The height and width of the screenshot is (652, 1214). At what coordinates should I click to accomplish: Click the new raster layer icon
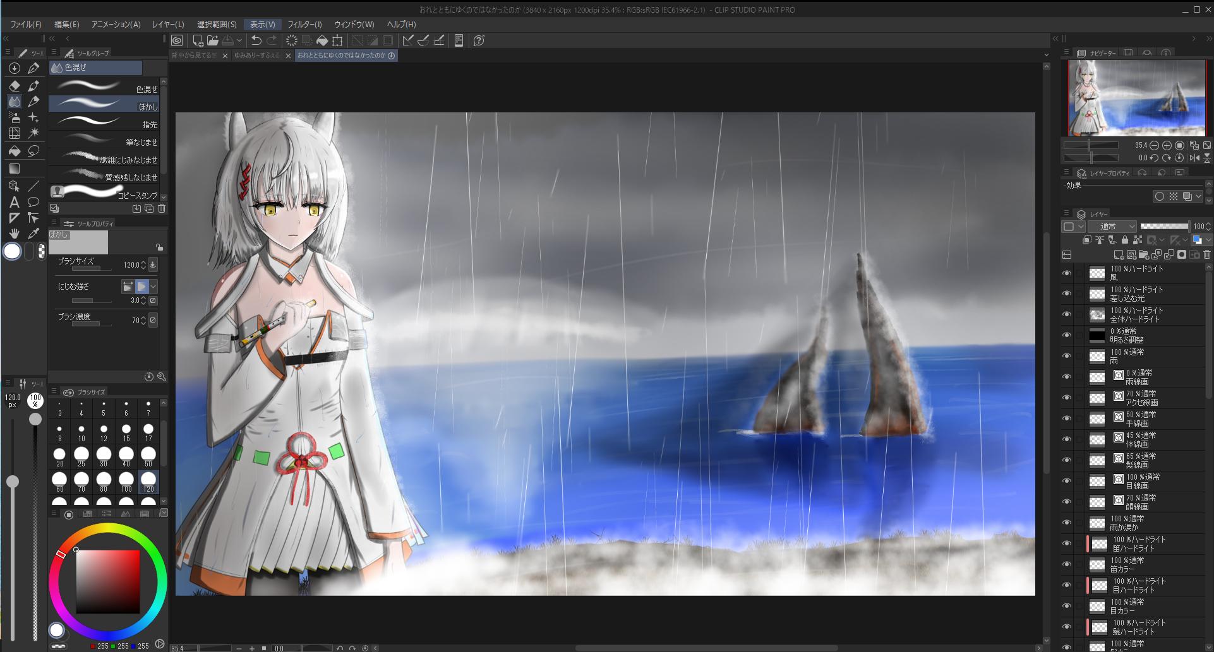pyautogui.click(x=1118, y=255)
